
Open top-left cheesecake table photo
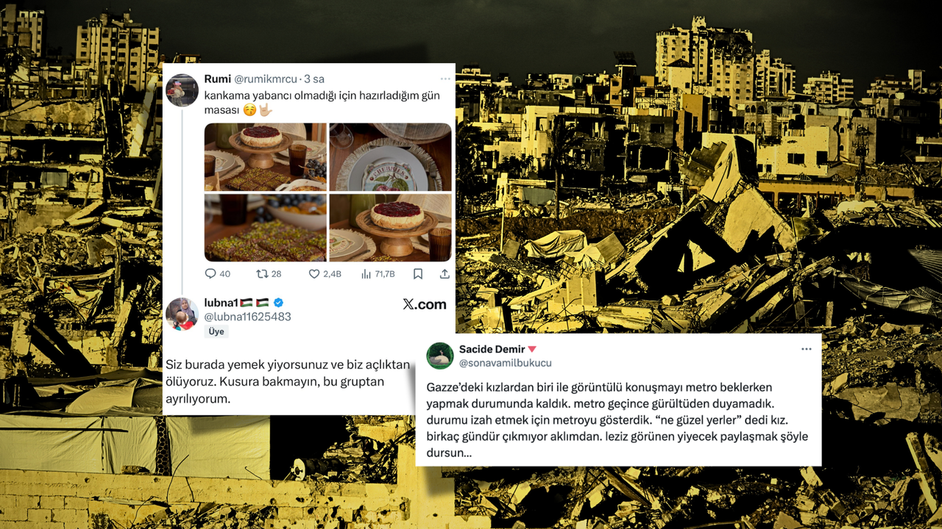click(x=265, y=157)
